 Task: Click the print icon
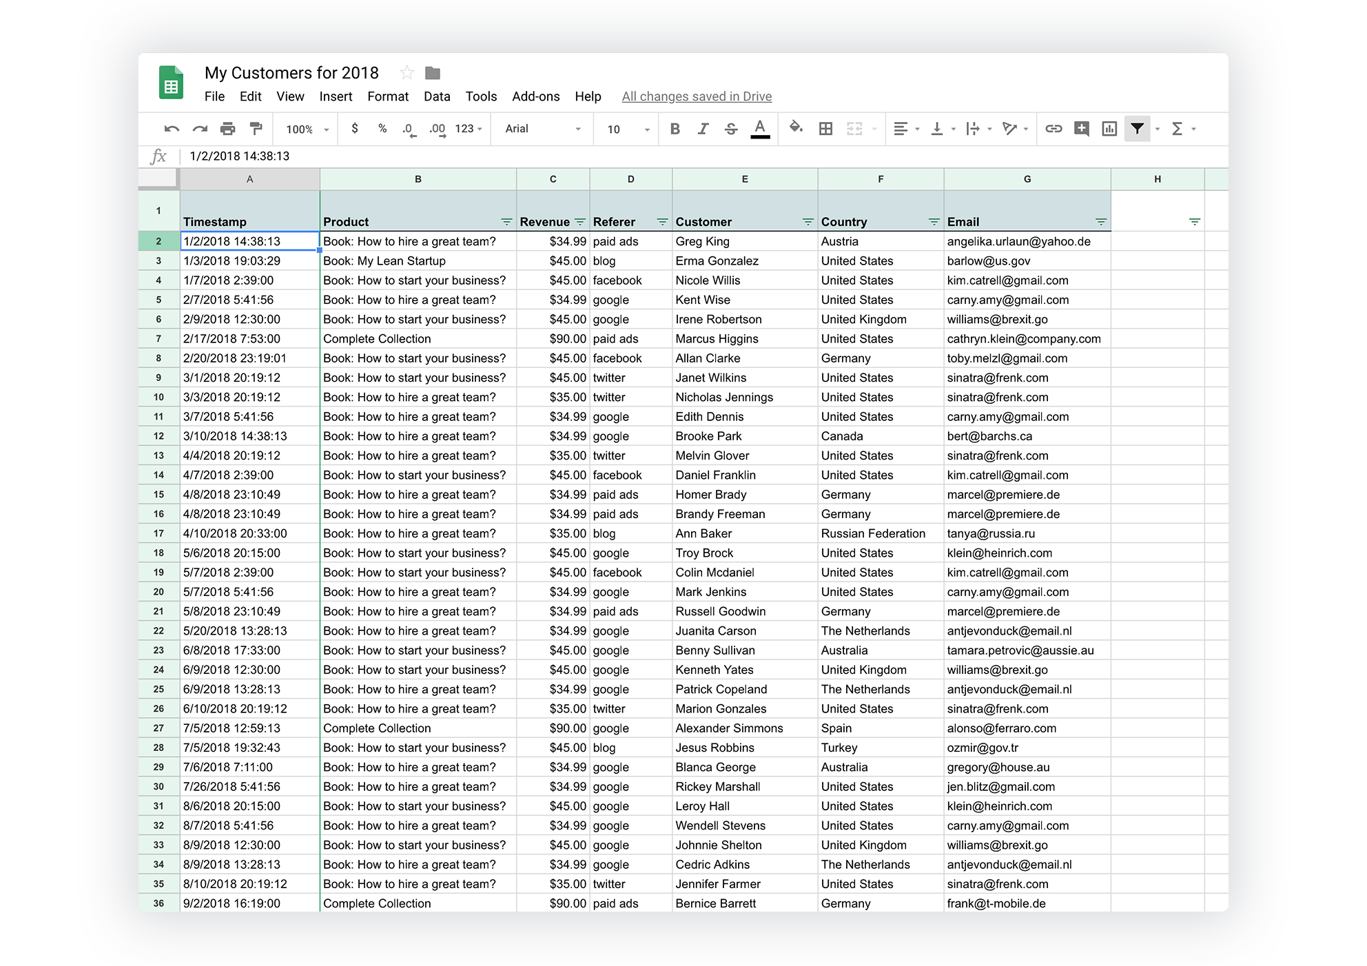(x=227, y=129)
